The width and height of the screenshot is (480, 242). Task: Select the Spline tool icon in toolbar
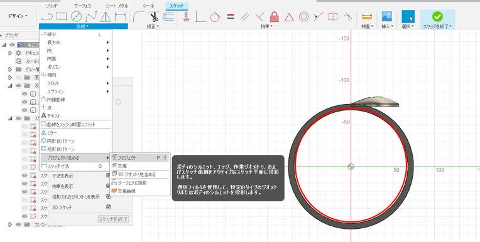(x=91, y=16)
